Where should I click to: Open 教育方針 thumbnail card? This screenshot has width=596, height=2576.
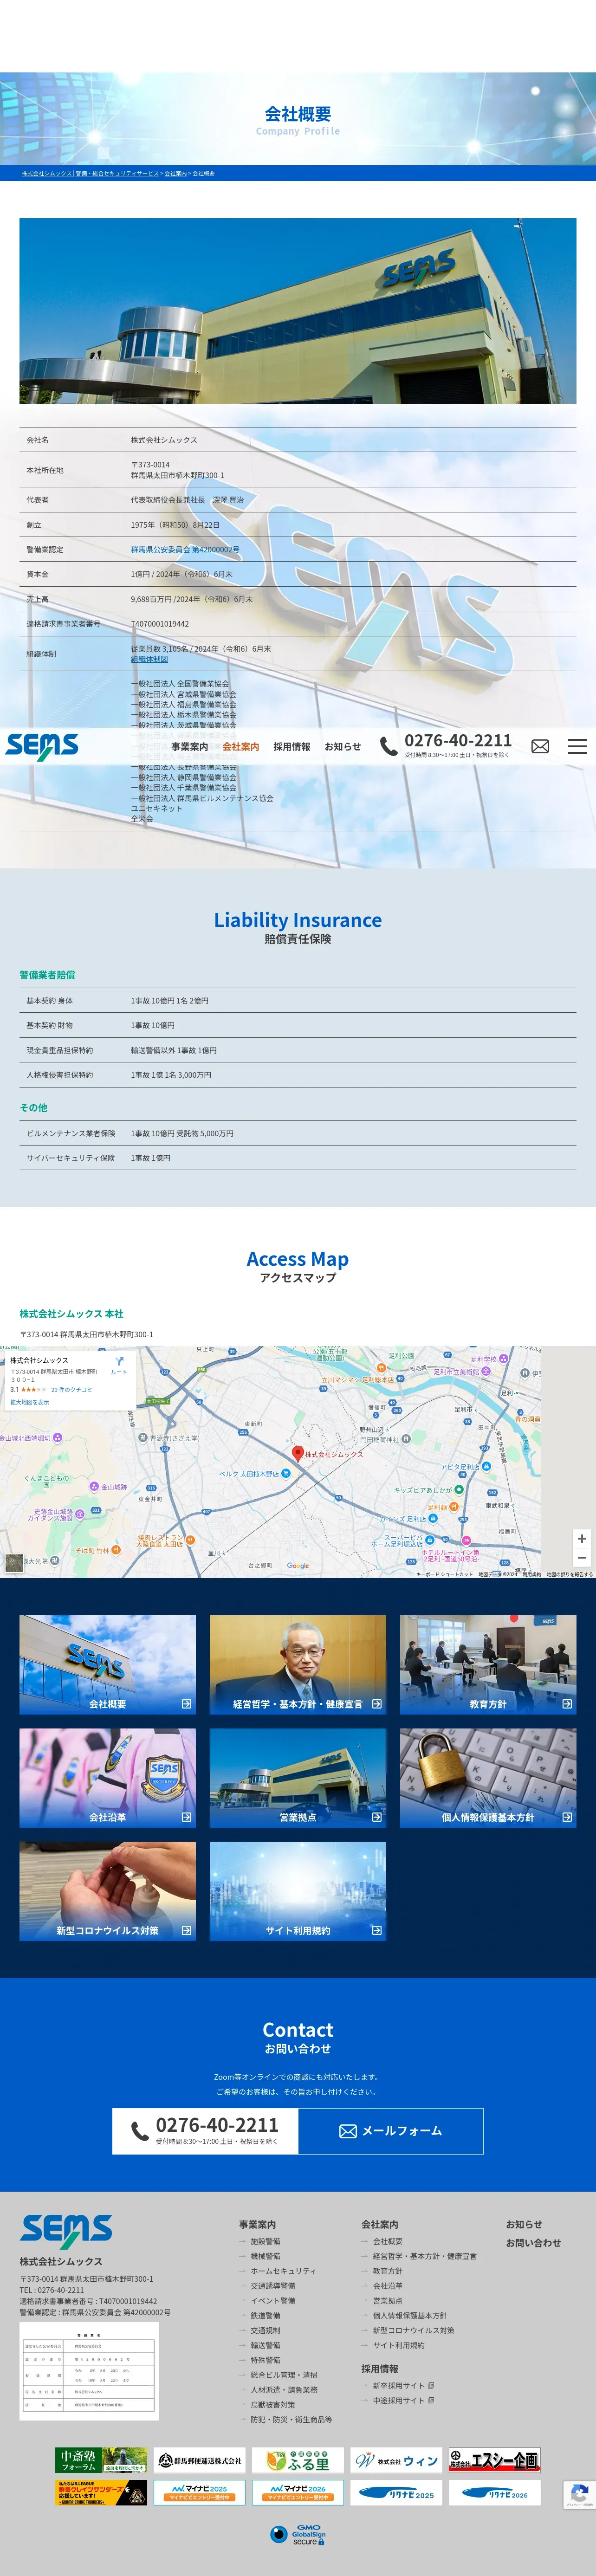tap(488, 1665)
